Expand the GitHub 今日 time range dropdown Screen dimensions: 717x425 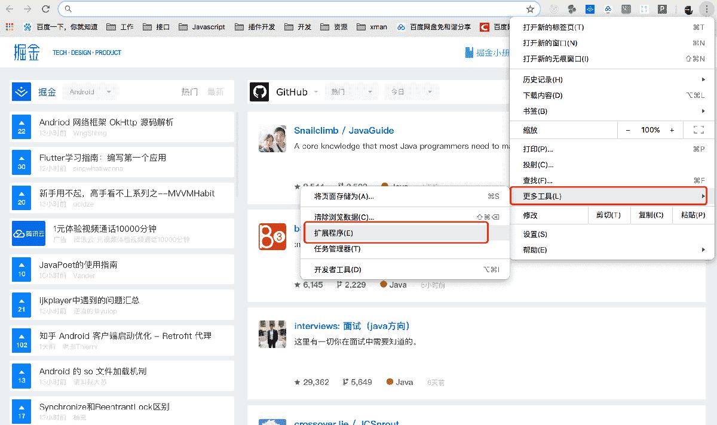410,92
